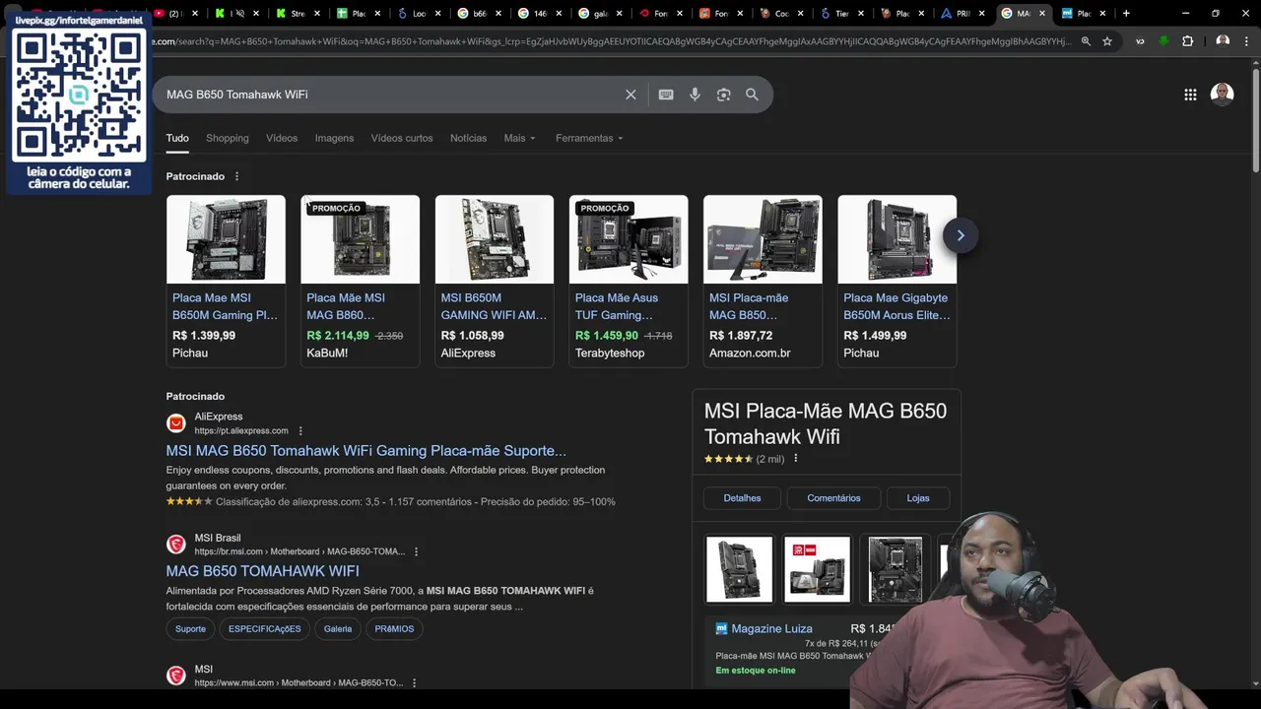The image size is (1261, 709).
Task: Open the MAG B650 TOMAHAWK WIFI MSI link
Action: (262, 571)
